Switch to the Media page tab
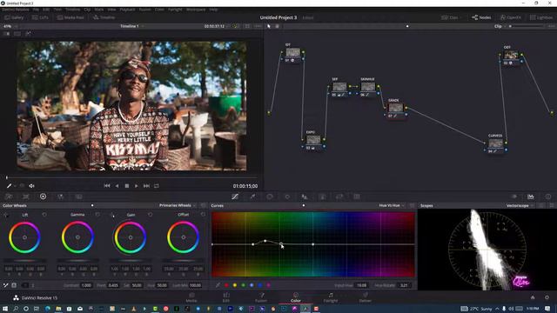The width and height of the screenshot is (557, 313). pos(191,297)
